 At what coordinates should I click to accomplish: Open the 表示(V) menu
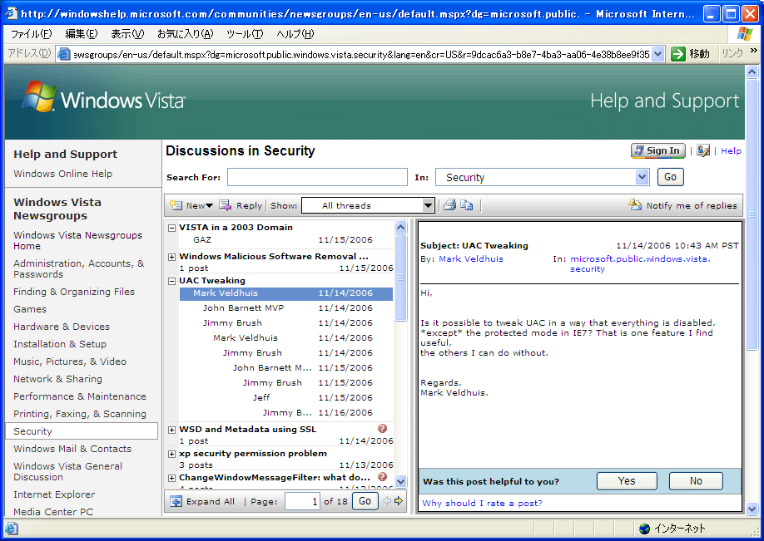pyautogui.click(x=127, y=34)
